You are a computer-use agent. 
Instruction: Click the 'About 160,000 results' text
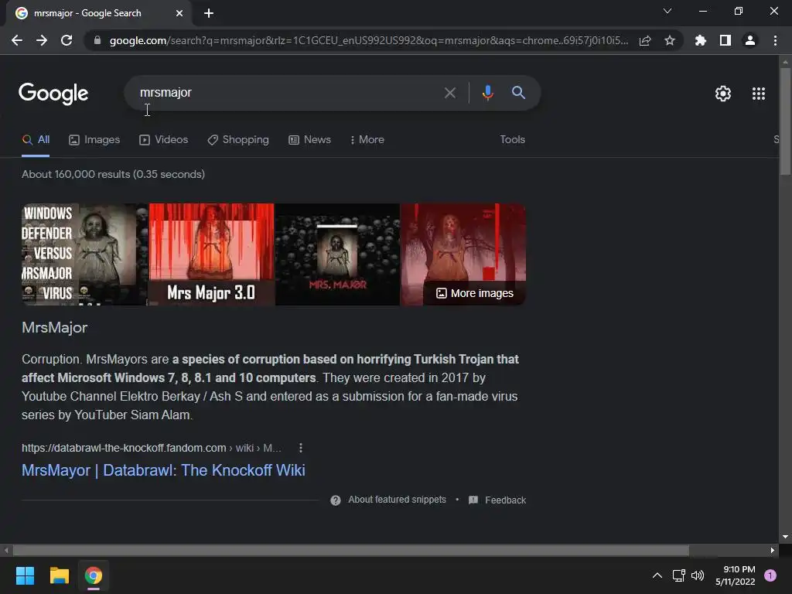click(113, 174)
